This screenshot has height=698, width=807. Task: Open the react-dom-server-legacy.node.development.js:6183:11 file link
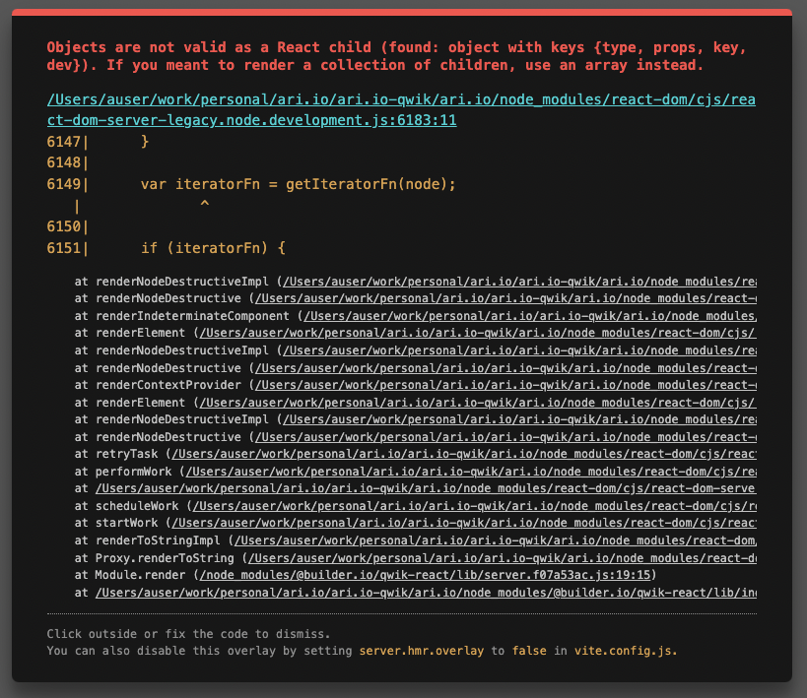(401, 109)
